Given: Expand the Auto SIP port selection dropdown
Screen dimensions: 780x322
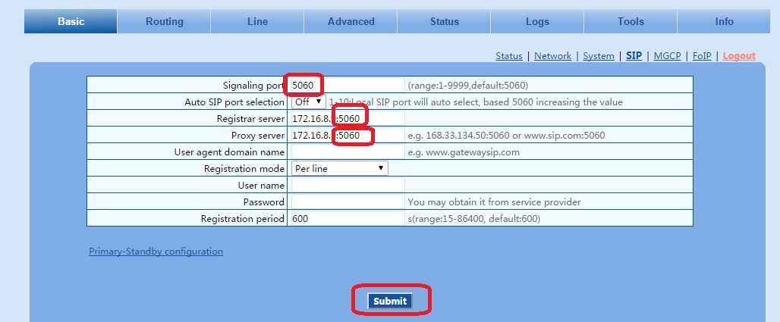Looking at the screenshot, I should coord(309,102).
